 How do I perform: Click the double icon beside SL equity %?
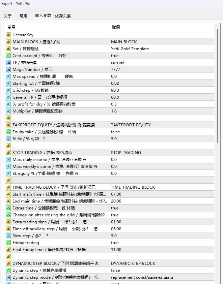(9, 173)
